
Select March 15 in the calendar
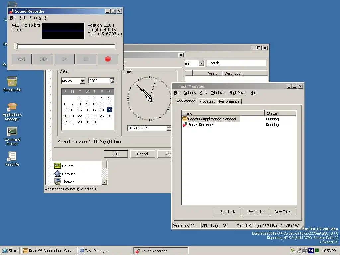coord(80,110)
